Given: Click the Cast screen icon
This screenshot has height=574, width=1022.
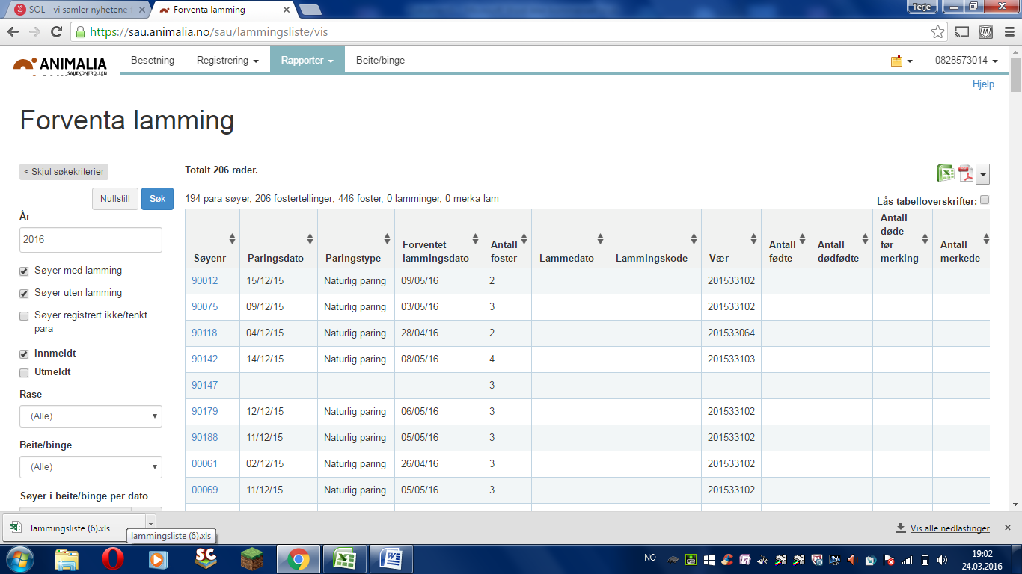Looking at the screenshot, I should [x=962, y=32].
